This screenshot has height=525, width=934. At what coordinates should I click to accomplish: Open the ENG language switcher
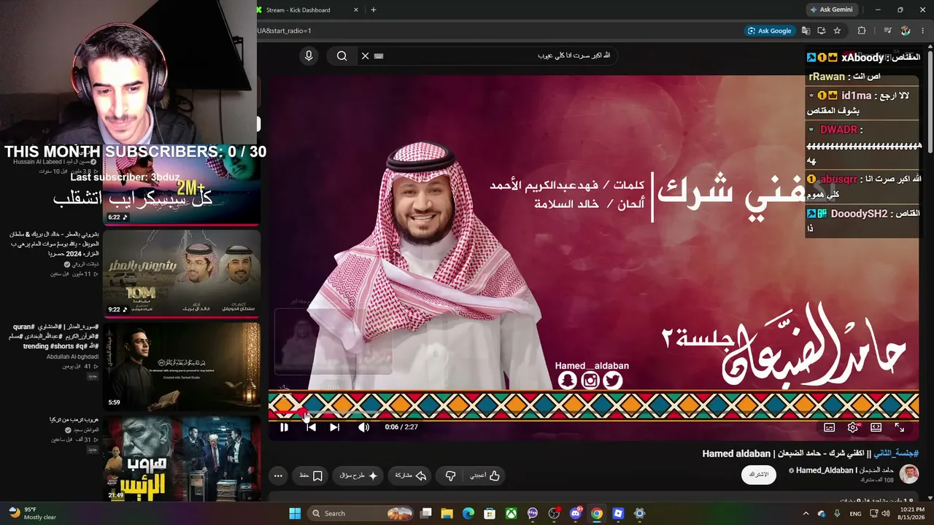click(x=855, y=513)
